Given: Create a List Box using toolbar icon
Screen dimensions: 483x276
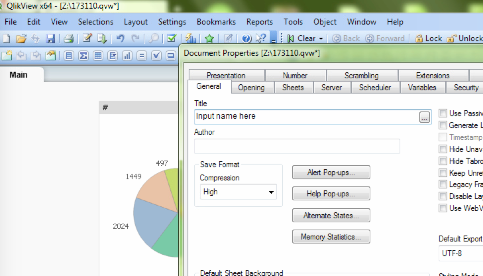Looking at the screenshot, I should (69, 56).
